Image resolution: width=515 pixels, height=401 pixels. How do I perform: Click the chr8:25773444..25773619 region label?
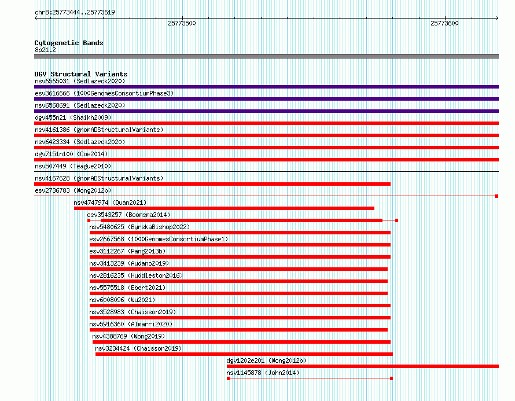coord(75,13)
